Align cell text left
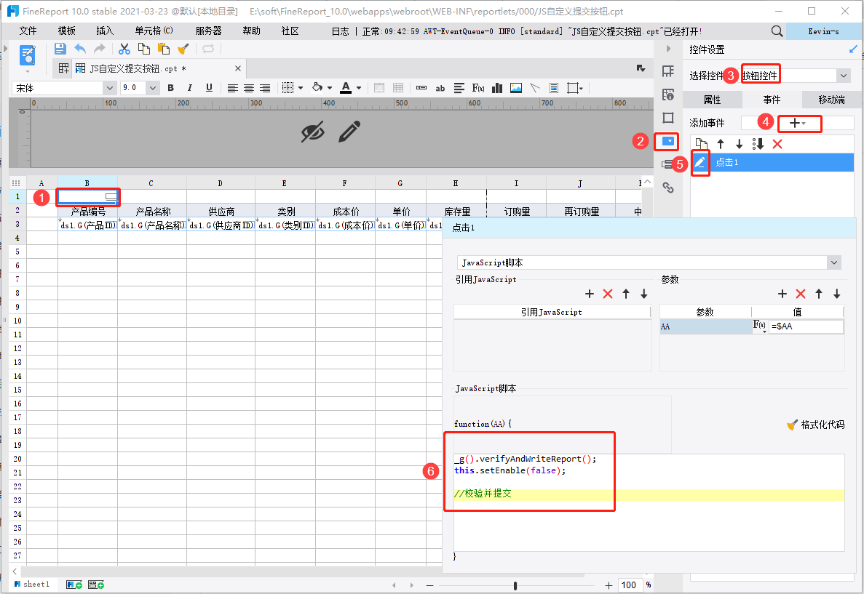864x594 pixels. (233, 88)
